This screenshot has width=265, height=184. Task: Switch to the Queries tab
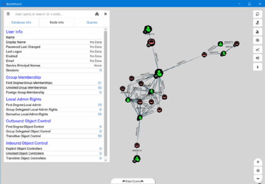pyautogui.click(x=92, y=22)
